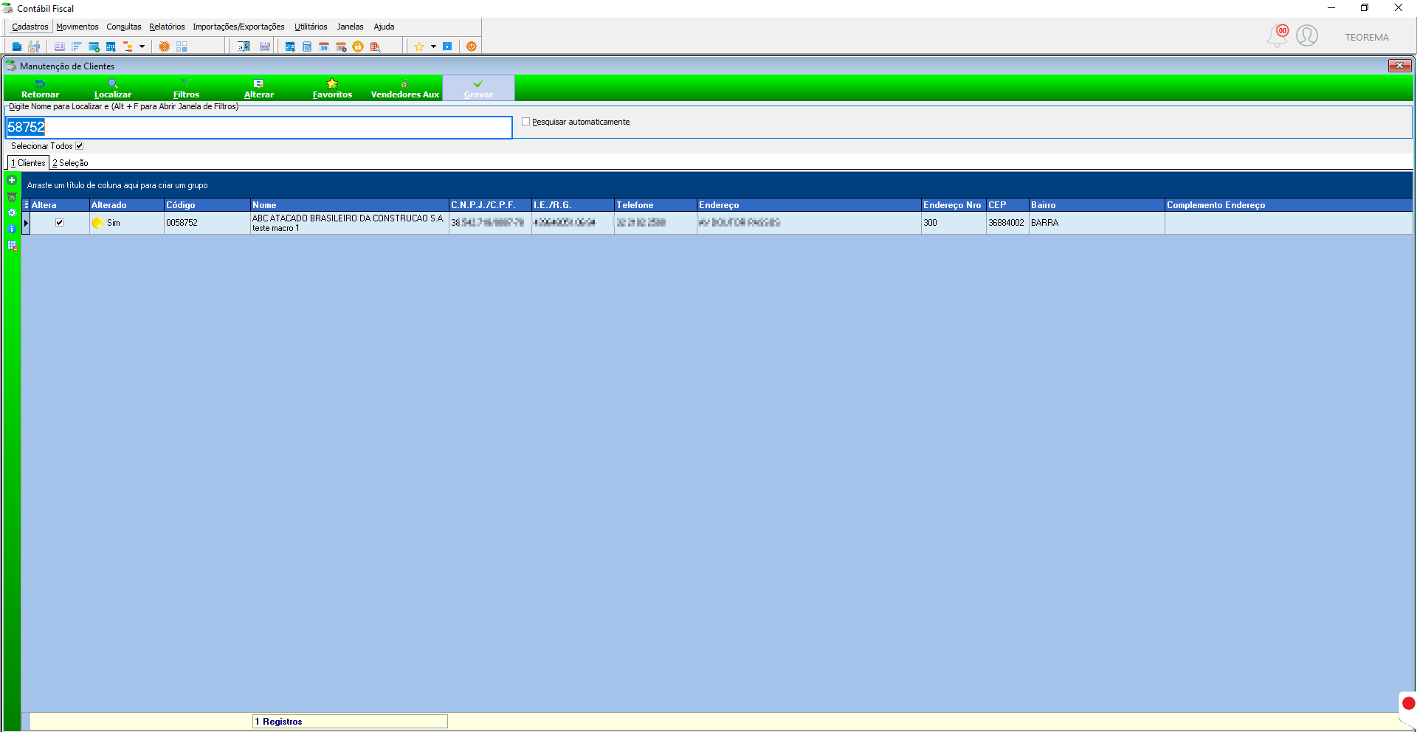Click the green plus icon in left sidebar
The width and height of the screenshot is (1417, 732).
point(12,180)
